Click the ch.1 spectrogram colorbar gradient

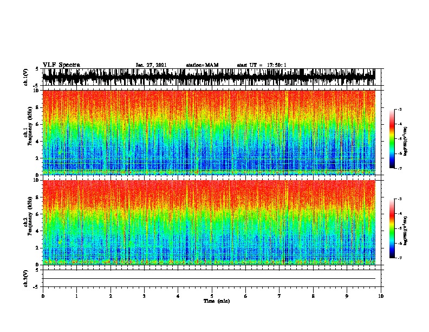(x=392, y=139)
